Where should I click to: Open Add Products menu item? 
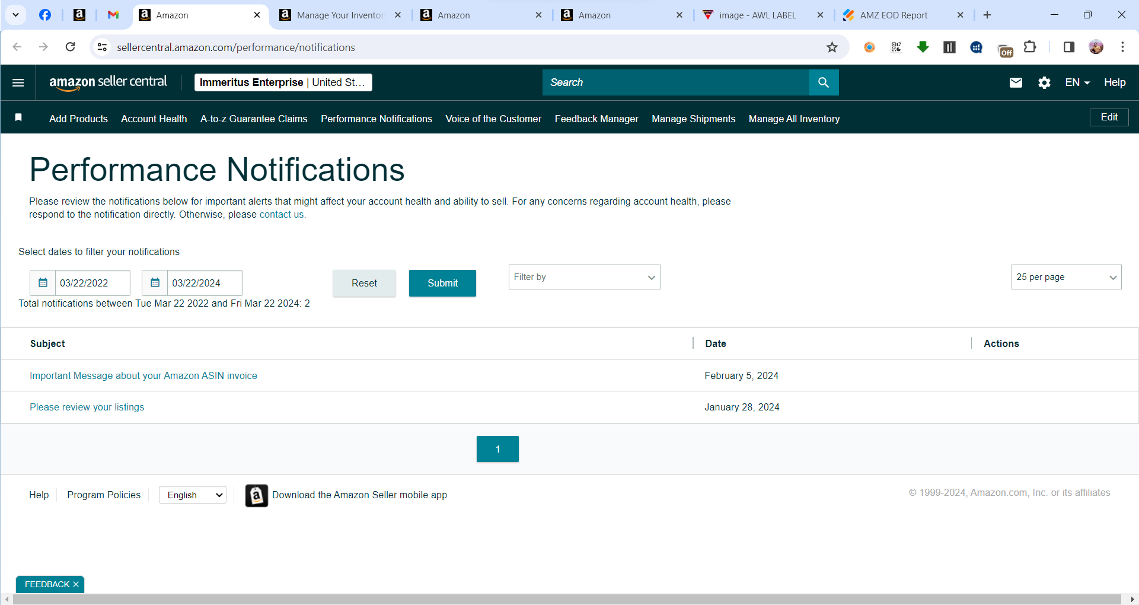pyautogui.click(x=78, y=119)
